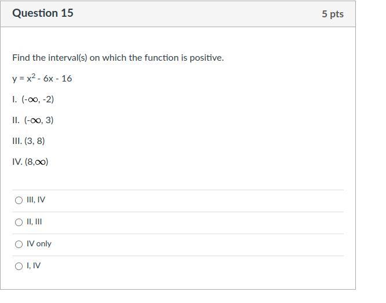Click the infinity symbol in statement IV

coord(40,162)
